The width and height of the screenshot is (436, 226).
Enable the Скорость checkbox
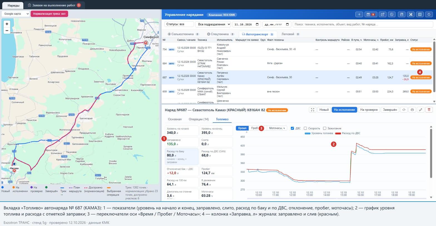(305, 128)
